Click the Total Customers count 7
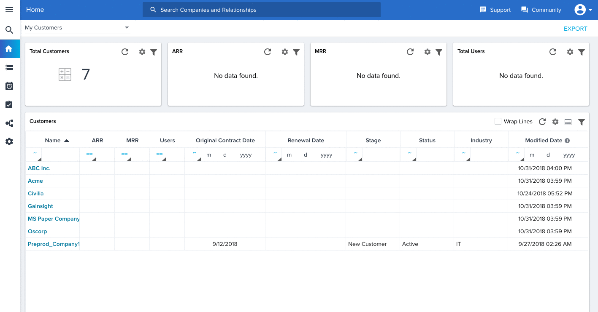This screenshot has width=598, height=312. click(x=86, y=75)
